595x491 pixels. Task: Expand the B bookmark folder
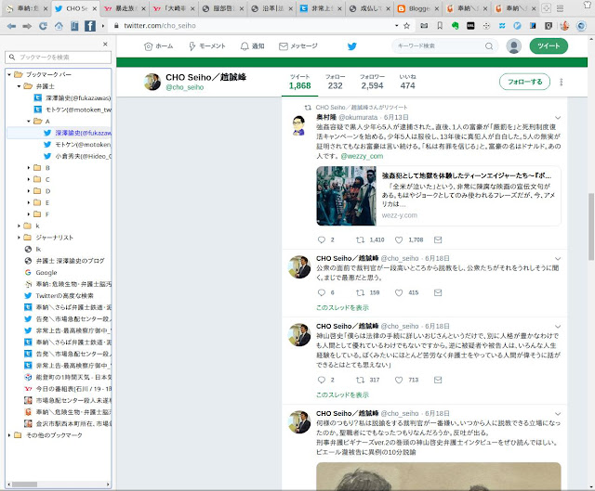29,168
